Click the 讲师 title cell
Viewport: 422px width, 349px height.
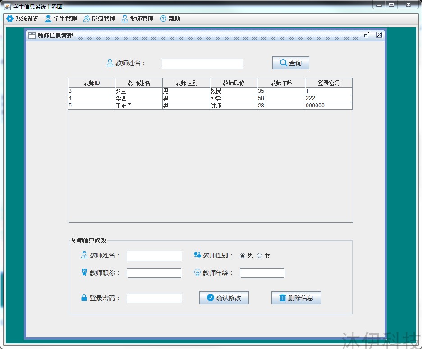coord(234,106)
